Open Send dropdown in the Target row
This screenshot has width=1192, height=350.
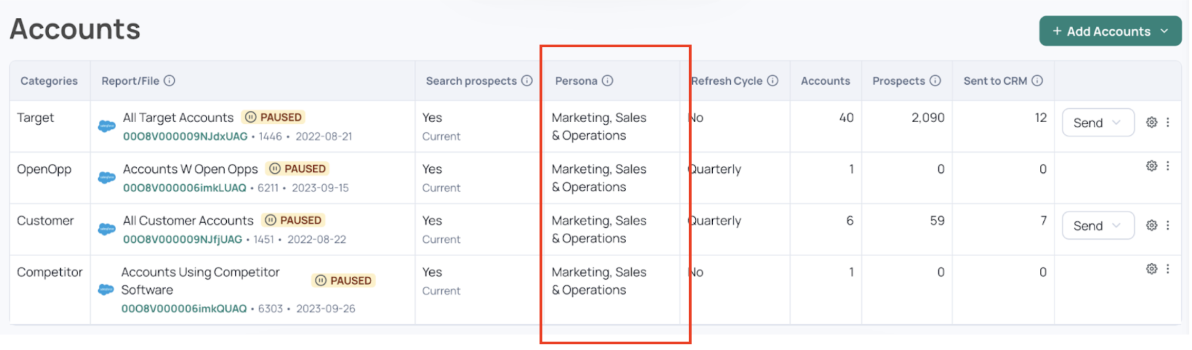(1098, 123)
